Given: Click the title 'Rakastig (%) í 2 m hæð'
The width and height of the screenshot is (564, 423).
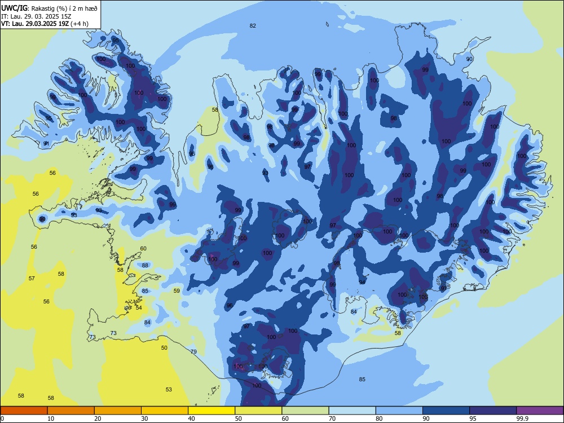Looking at the screenshot, I should pyautogui.click(x=64, y=8).
